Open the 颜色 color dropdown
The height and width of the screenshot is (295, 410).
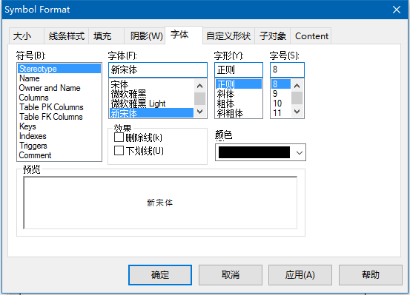(x=300, y=152)
